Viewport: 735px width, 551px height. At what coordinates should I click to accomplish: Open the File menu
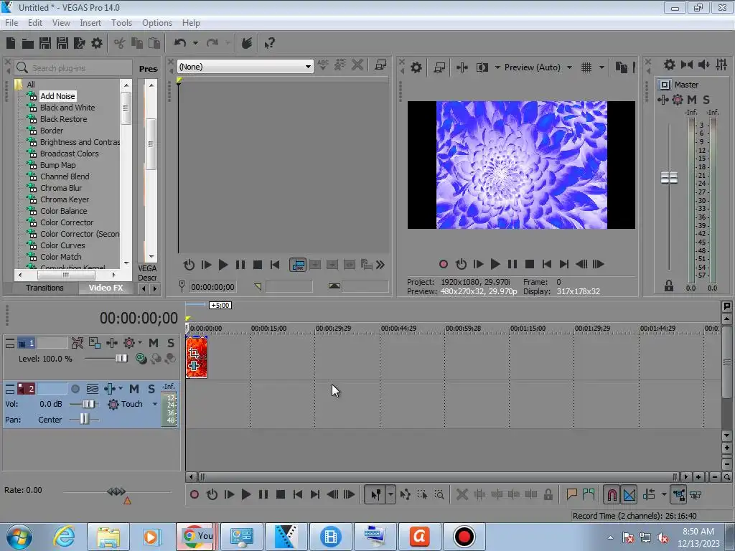pyautogui.click(x=11, y=22)
